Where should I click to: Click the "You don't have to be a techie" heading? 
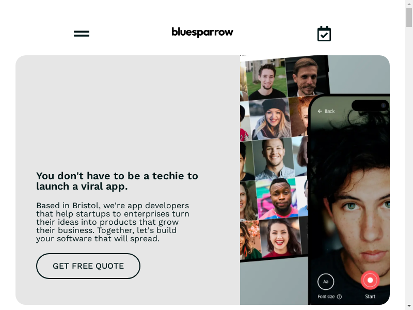tap(117, 181)
